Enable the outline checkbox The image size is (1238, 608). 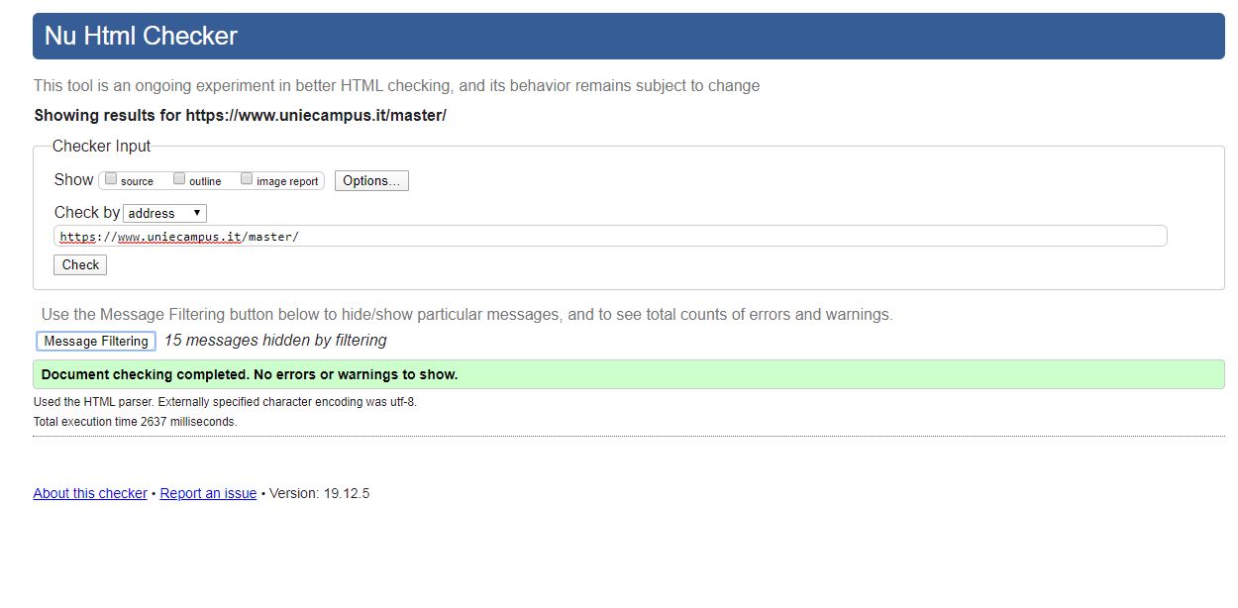click(x=179, y=179)
